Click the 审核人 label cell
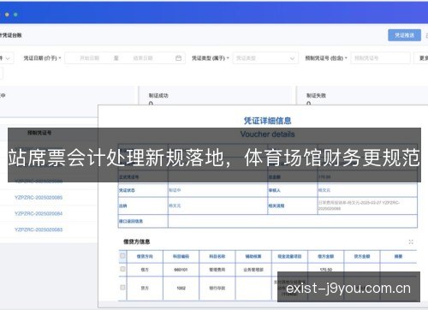428x310 pixels. 293,190
